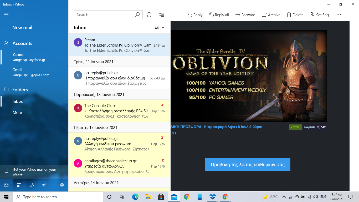Open the People contacts icon
The image size is (359, 202).
pyautogui.click(x=32, y=185)
